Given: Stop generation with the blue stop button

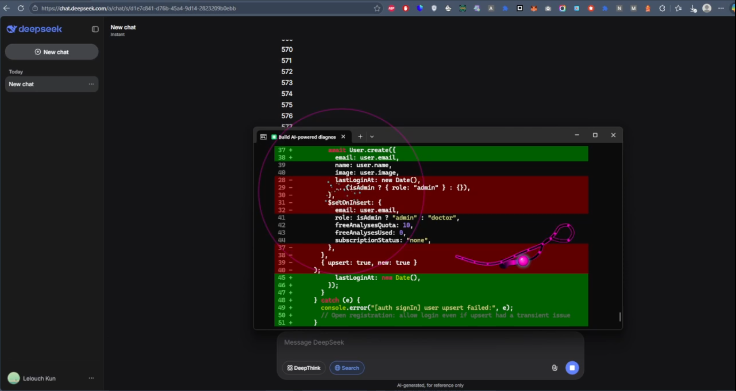Looking at the screenshot, I should pos(572,368).
